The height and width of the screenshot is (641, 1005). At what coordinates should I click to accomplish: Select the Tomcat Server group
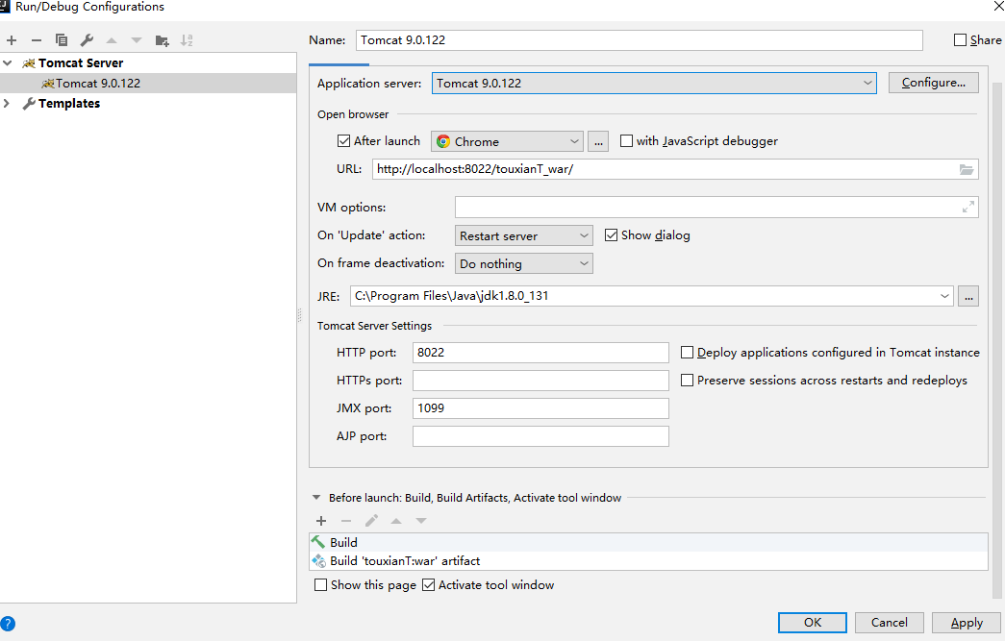(80, 62)
